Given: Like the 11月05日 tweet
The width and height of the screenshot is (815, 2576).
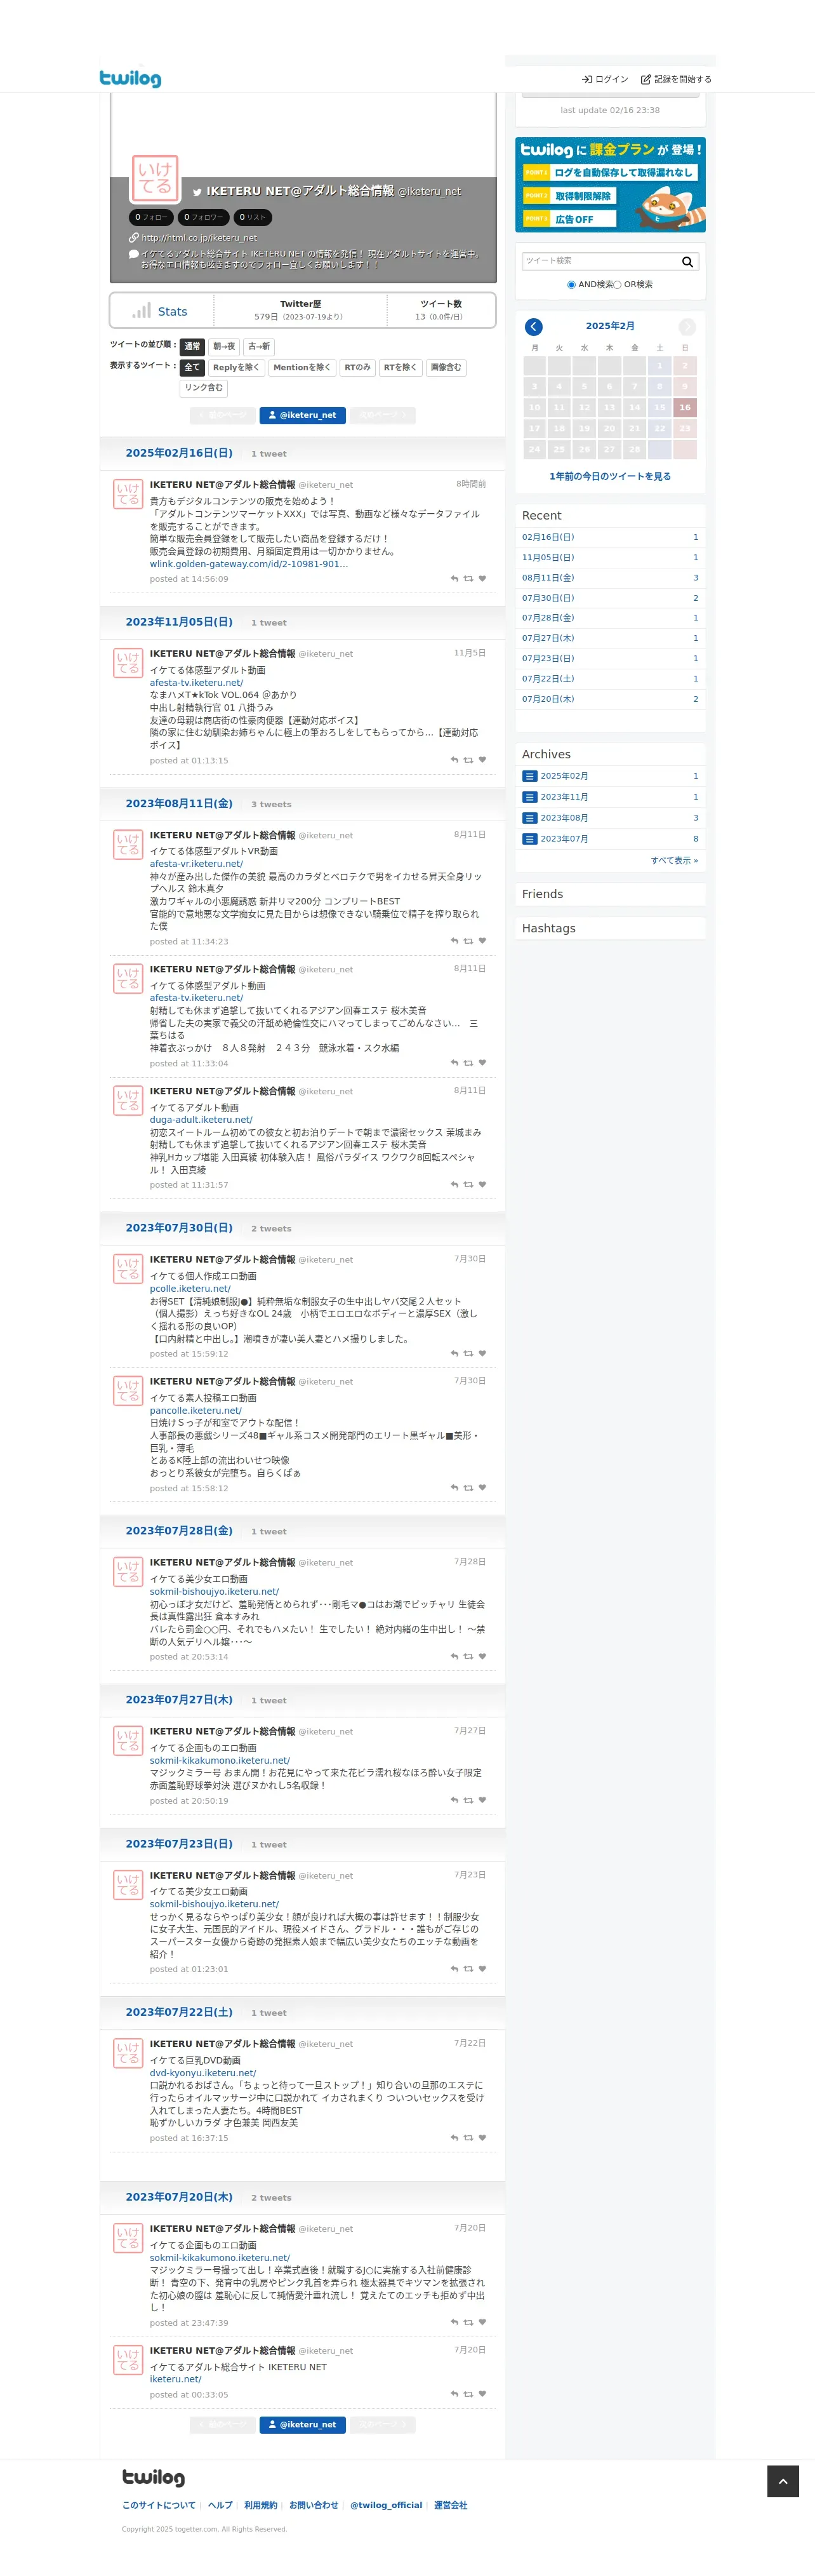Looking at the screenshot, I should (482, 760).
